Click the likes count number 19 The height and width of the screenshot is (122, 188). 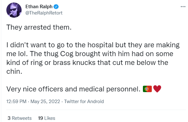coord(41,118)
